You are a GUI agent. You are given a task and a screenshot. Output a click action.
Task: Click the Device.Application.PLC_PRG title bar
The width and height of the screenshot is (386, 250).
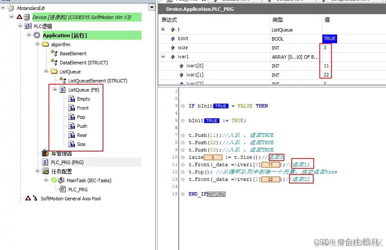(x=272, y=9)
